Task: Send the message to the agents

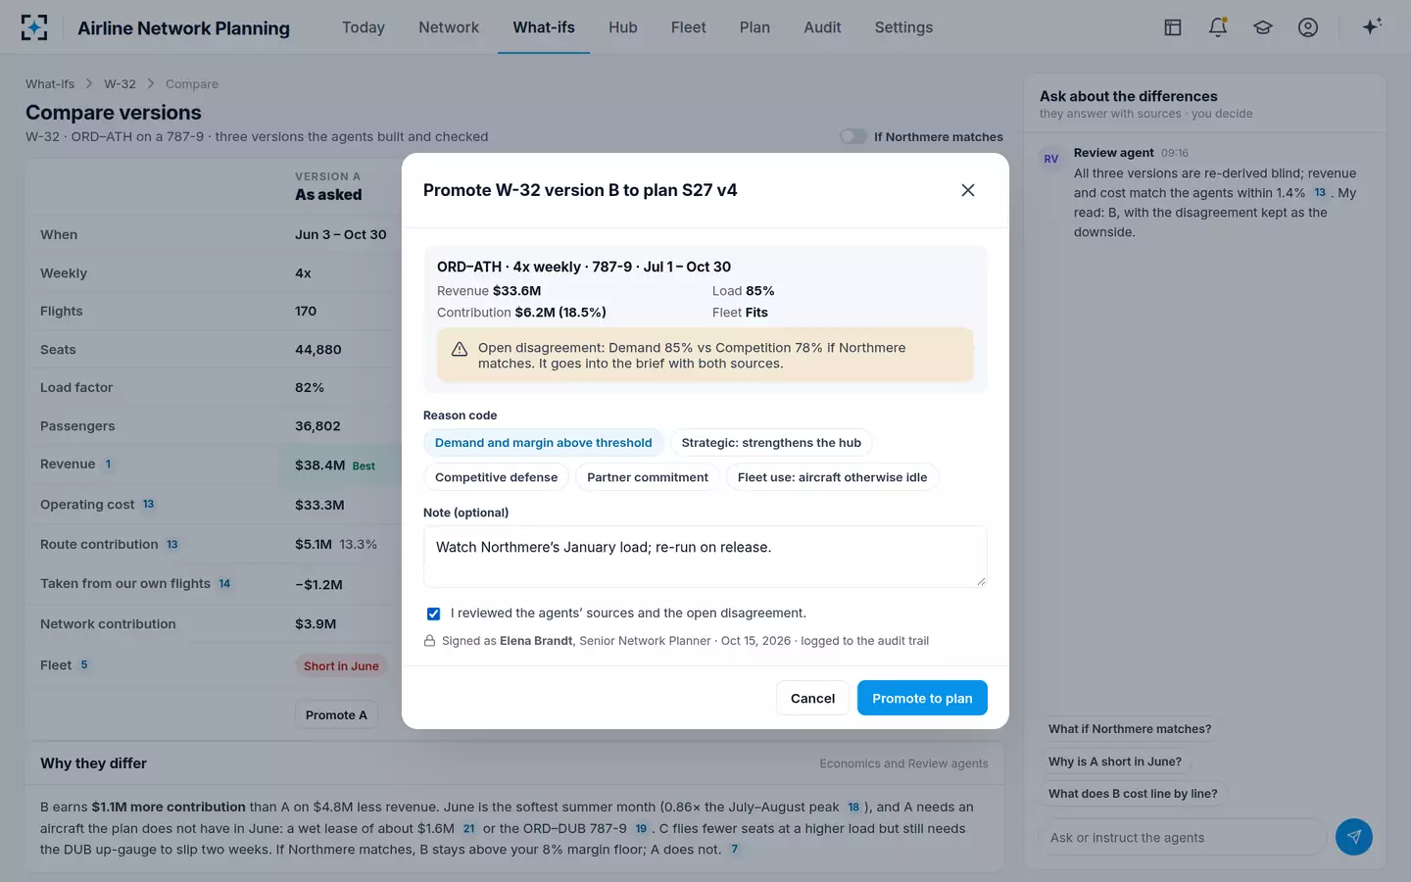Action: click(x=1354, y=837)
